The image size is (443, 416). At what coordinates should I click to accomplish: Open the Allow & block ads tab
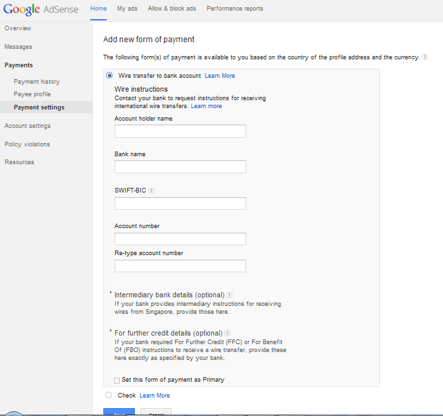click(172, 9)
